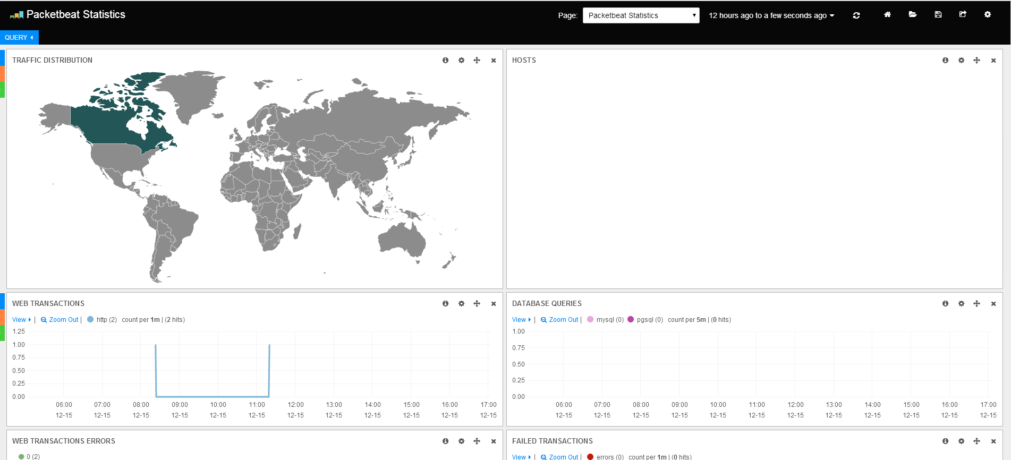Remove the Traffic Distribution panel
The width and height of the screenshot is (1011, 460).
494,61
